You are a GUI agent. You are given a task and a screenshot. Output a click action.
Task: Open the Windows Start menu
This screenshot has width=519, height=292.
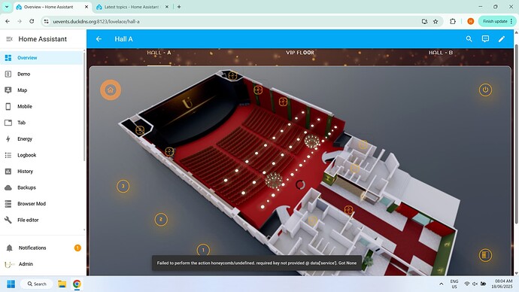point(11,284)
